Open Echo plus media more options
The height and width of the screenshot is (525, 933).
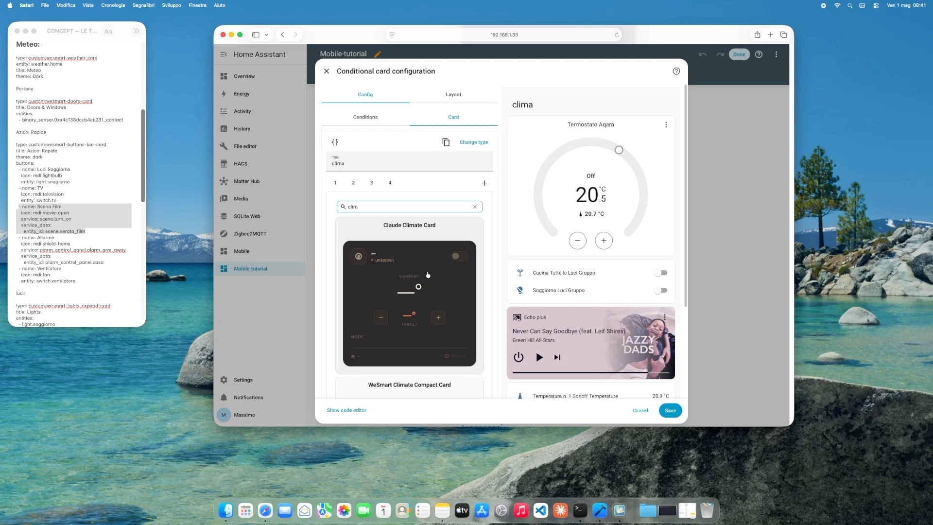665,317
